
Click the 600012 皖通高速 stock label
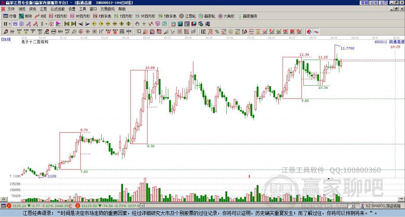390,42
